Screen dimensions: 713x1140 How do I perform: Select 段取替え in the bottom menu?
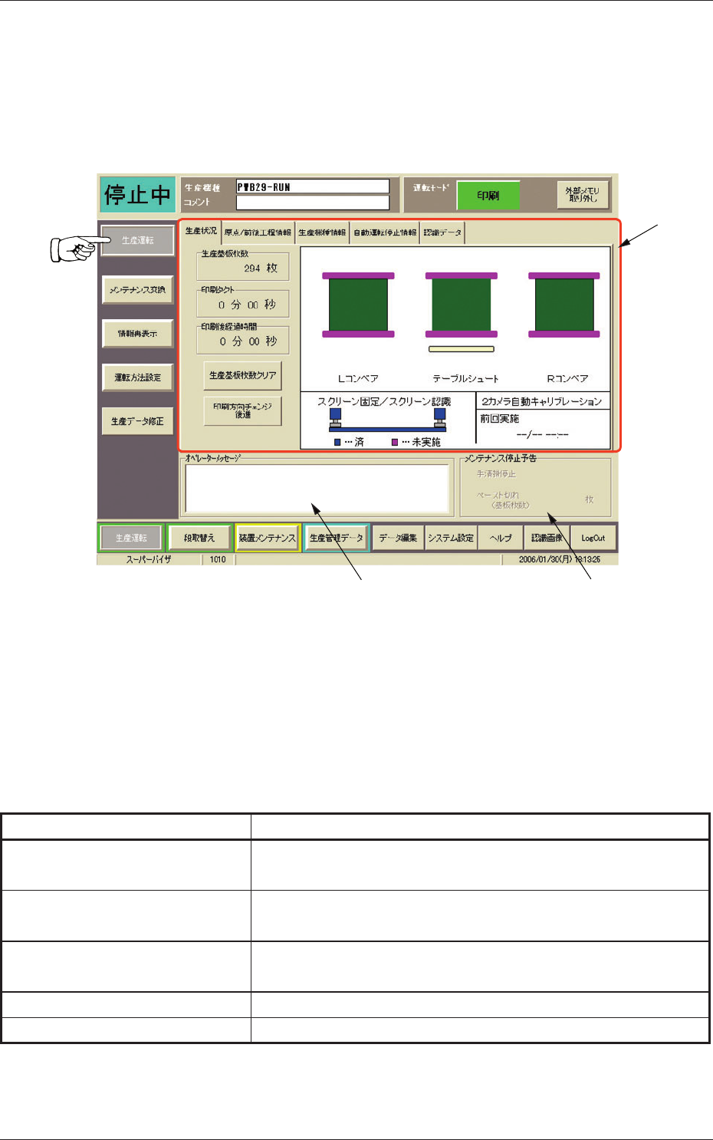(x=199, y=538)
